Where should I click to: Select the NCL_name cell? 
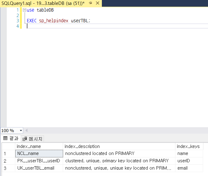click(39, 153)
